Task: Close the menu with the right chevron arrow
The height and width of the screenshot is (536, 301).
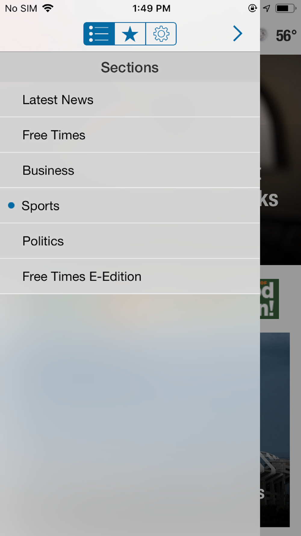Action: (x=237, y=33)
